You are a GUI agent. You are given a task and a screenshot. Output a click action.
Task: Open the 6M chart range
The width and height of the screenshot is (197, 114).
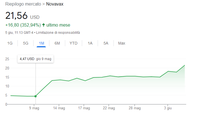pyautogui.click(x=57, y=43)
